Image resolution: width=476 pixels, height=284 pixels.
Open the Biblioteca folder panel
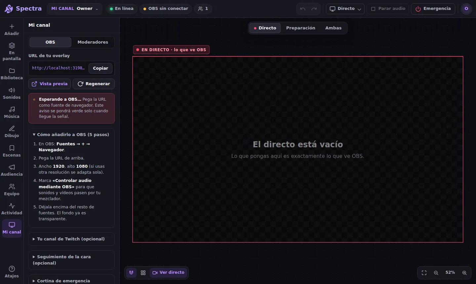12,74
